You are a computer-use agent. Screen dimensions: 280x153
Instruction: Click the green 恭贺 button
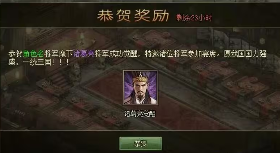pos(141,144)
